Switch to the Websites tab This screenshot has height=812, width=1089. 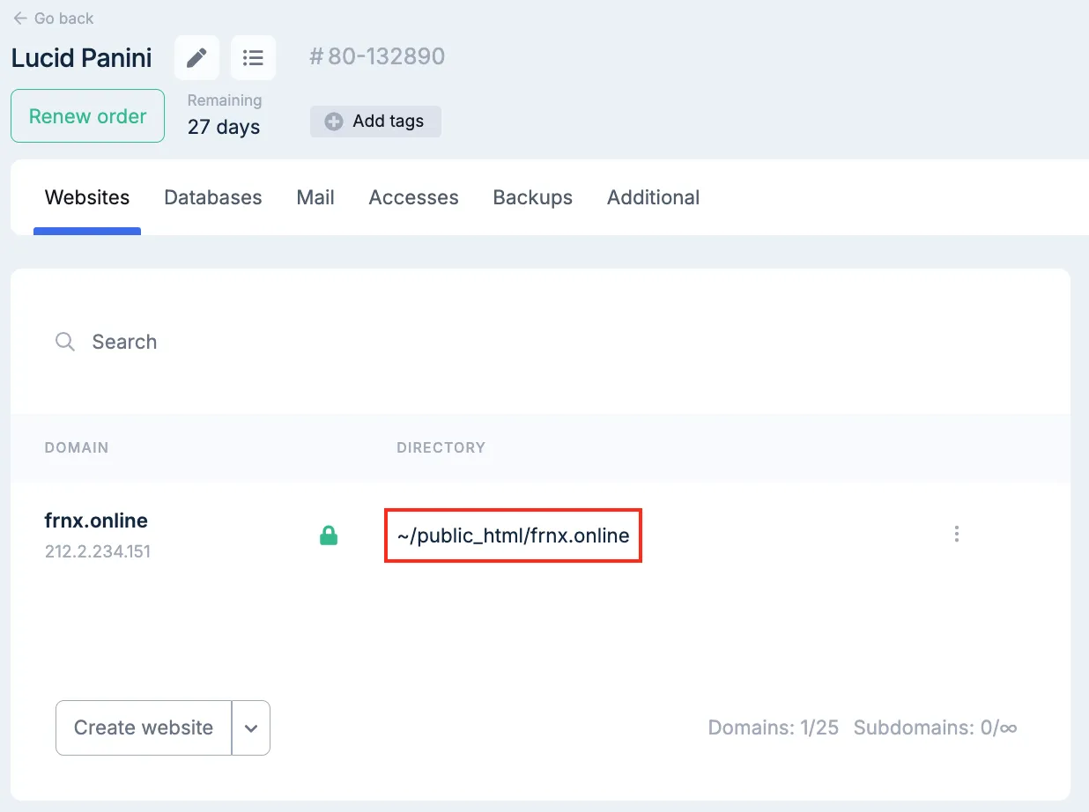87,197
